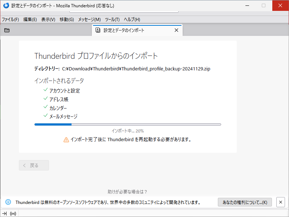Click the back chevron in 戻る button

pos(24,165)
